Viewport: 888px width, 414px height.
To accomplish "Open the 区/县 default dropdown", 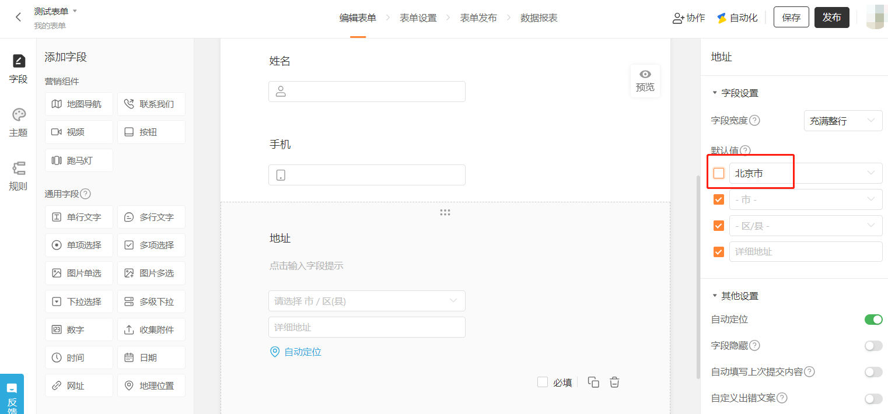I will pyautogui.click(x=806, y=226).
